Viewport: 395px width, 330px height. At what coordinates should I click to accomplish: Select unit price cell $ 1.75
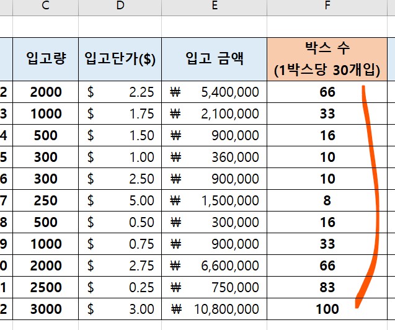(x=120, y=114)
